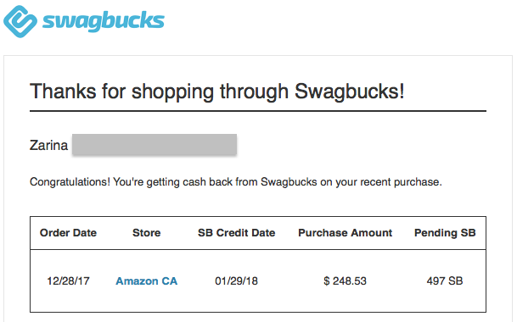Screen dimensions: 517x322
Task: Click the name Zarina
Action: point(48,145)
